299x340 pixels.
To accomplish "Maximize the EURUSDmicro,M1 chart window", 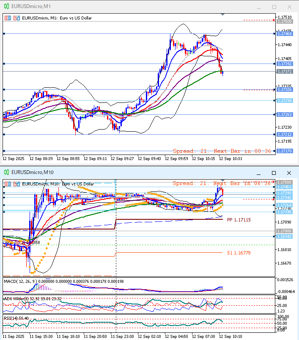I will (x=274, y=7).
